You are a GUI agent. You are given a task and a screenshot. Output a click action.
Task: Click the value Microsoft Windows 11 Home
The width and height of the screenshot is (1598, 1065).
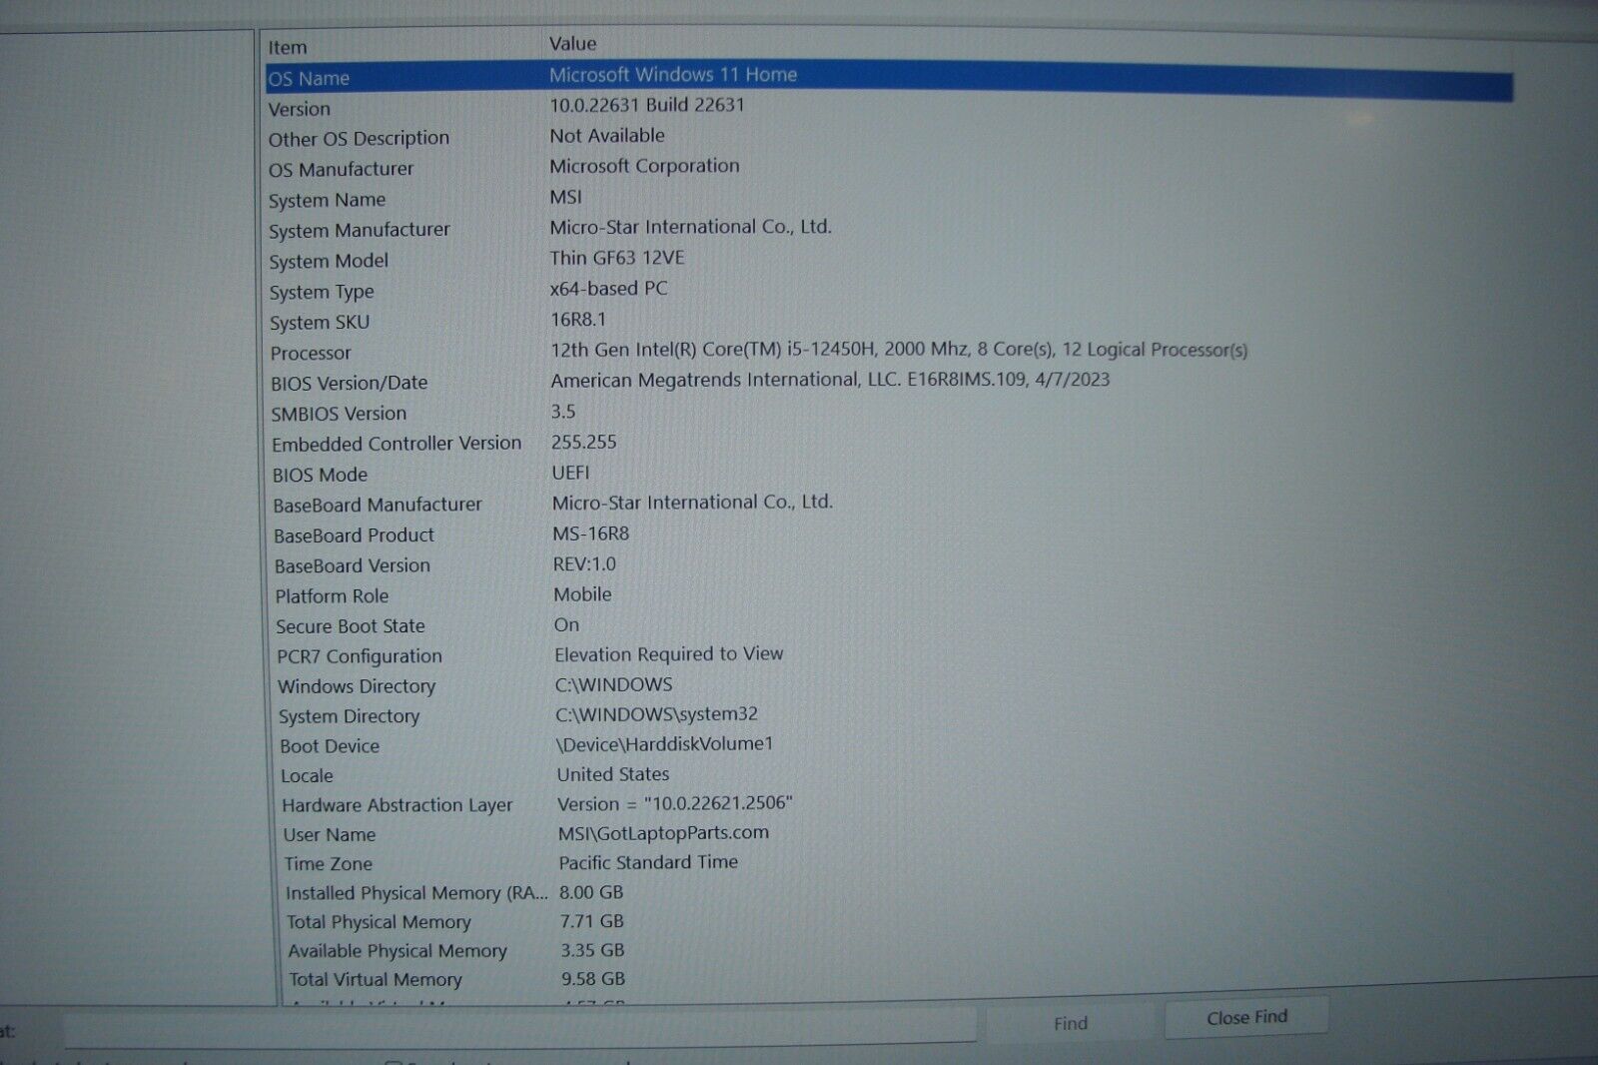[673, 74]
